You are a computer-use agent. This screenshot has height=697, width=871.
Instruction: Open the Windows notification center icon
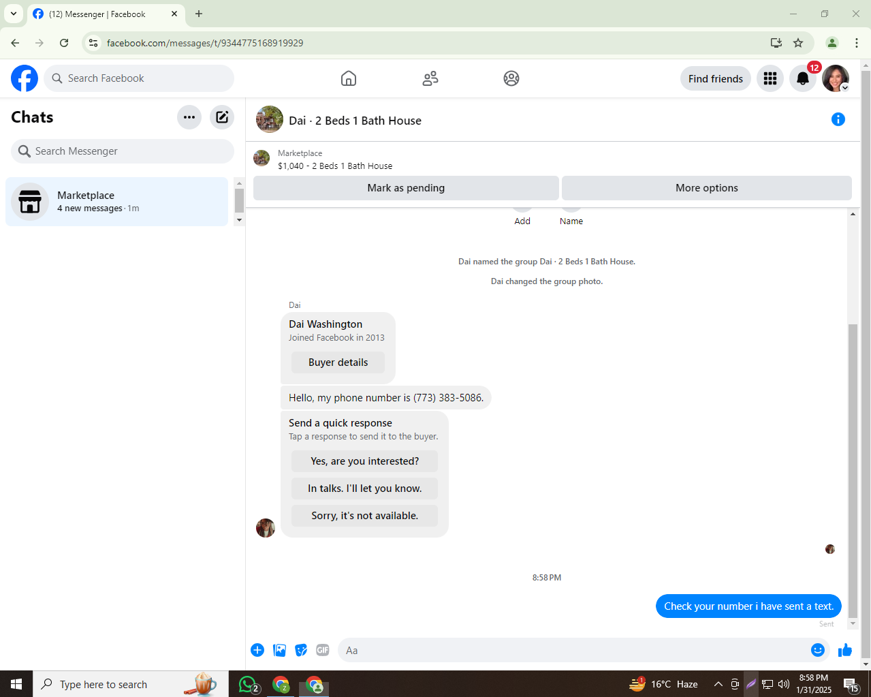point(851,684)
